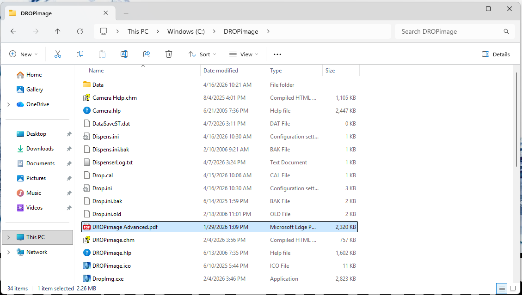The height and width of the screenshot is (295, 522).
Task: Click the Cut scissors icon in toolbar
Action: point(58,54)
